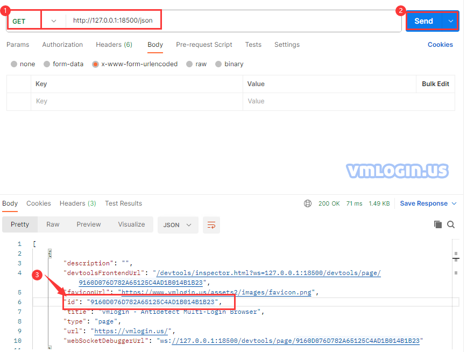
Task: Click the "id" value on line 6
Action: 152,302
